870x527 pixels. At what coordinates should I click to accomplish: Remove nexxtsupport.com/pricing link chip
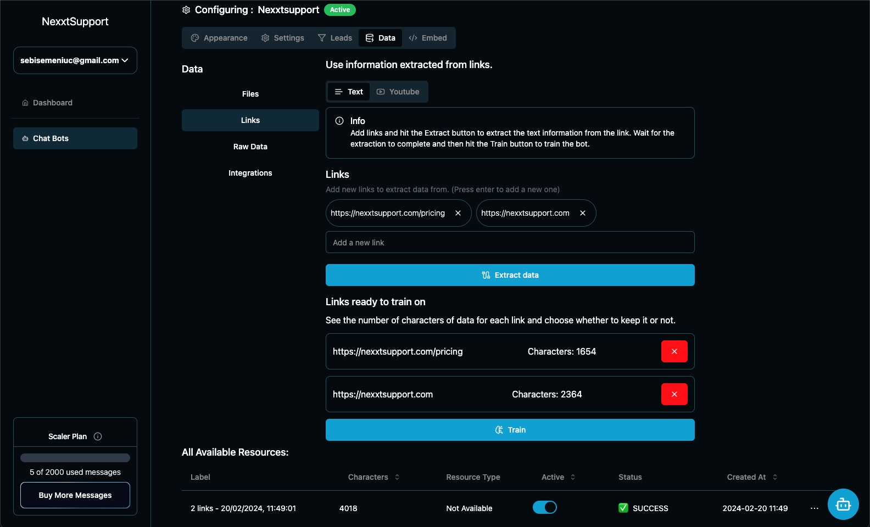(x=458, y=213)
